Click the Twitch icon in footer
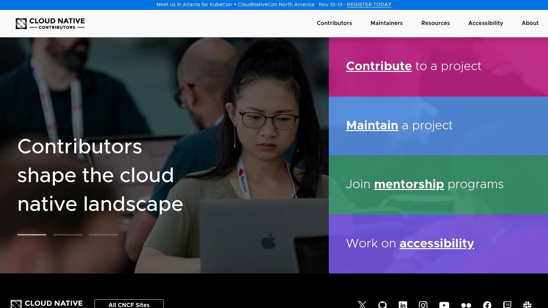Screen dimensions: 548x308 [x=507, y=304]
